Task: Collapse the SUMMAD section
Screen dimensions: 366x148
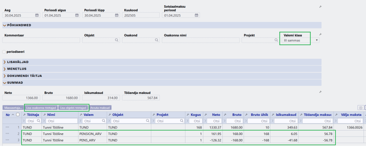Action: [x=4, y=83]
